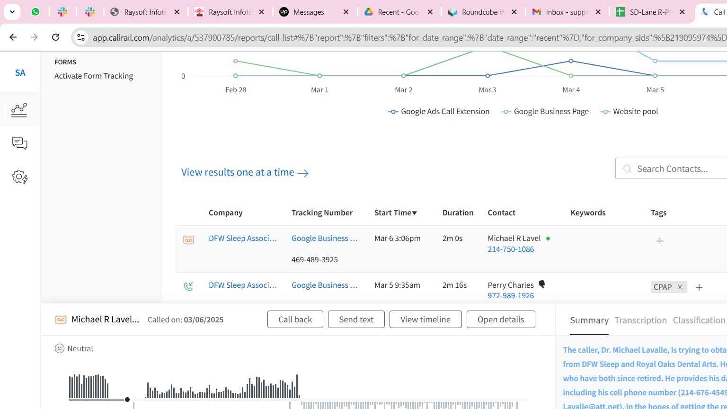This screenshot has width=727, height=409.
Task: Open the Lead Center conversations icon
Action: [19, 143]
